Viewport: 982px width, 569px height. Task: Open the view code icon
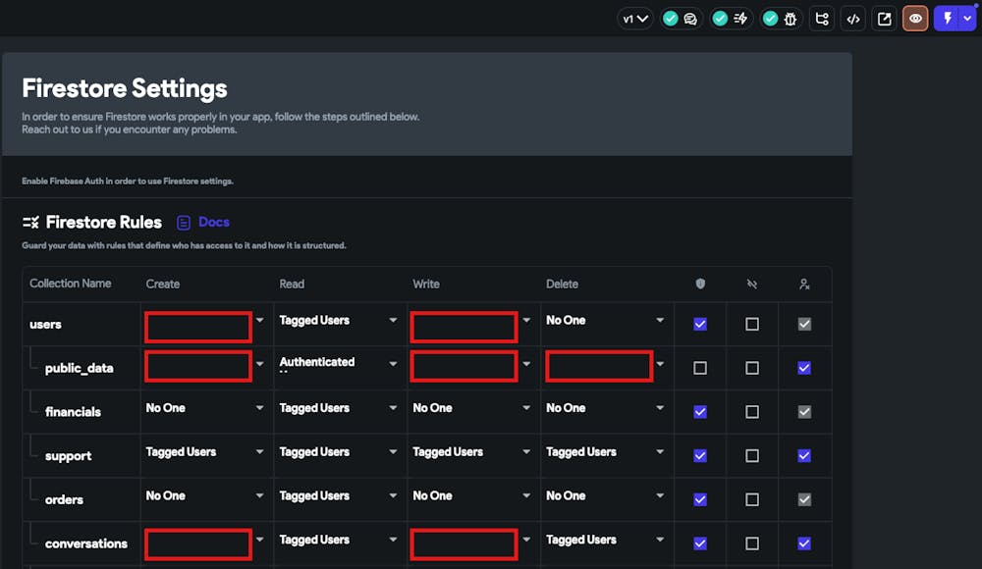853,19
